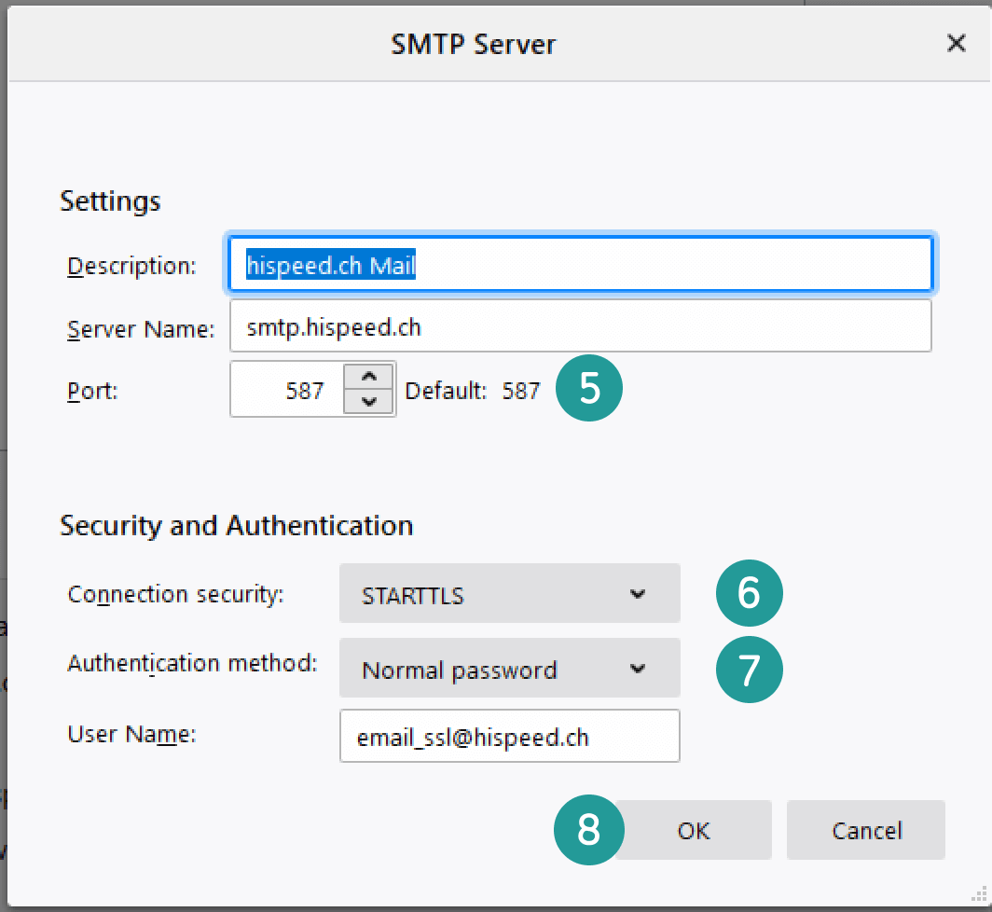This screenshot has width=992, height=912.
Task: Close the SMTP Server dialog
Action: [x=956, y=44]
